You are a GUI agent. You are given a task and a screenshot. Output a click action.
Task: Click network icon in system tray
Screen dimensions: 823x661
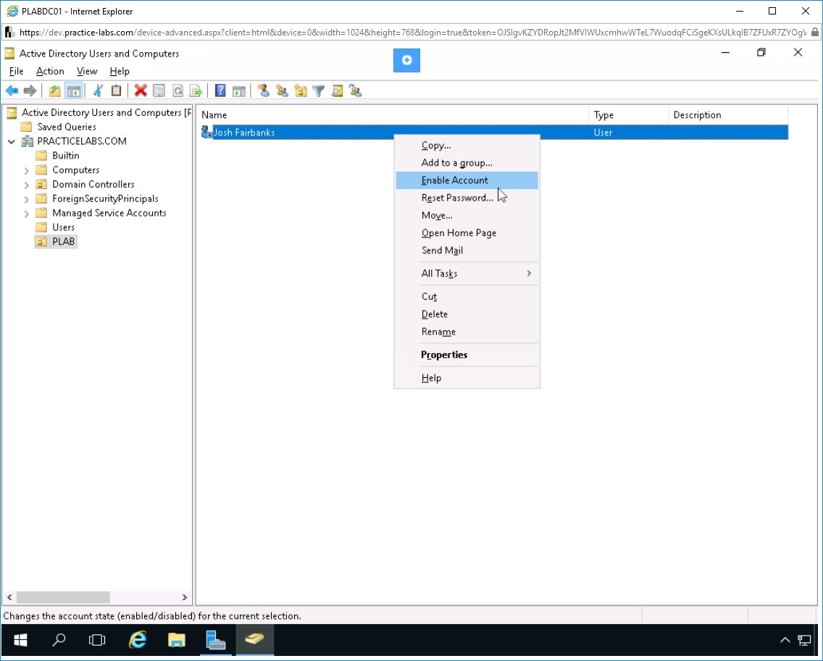click(804, 639)
